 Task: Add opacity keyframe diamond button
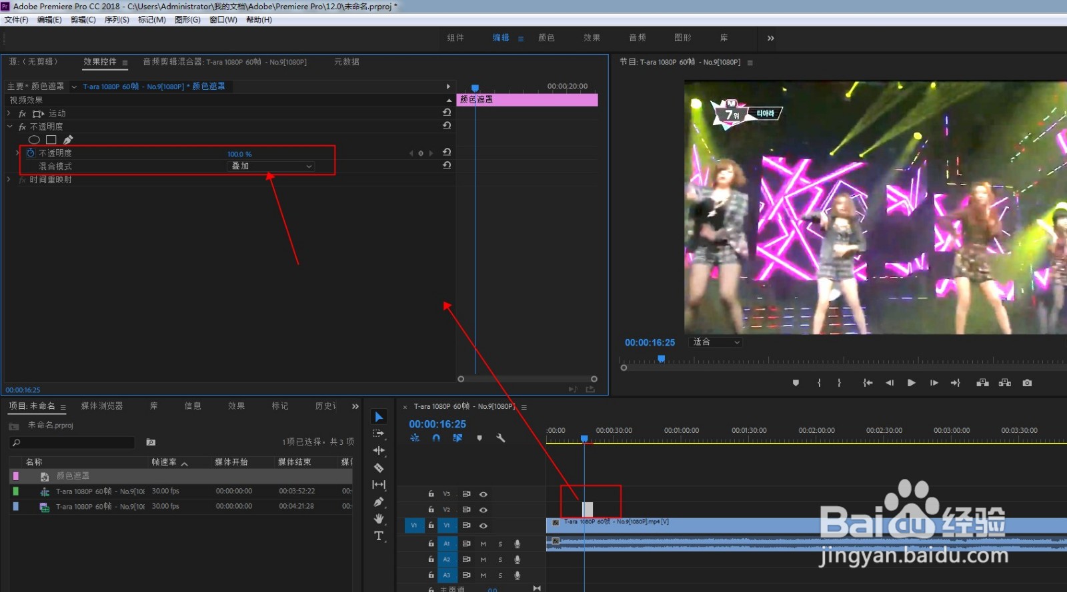[x=421, y=153]
